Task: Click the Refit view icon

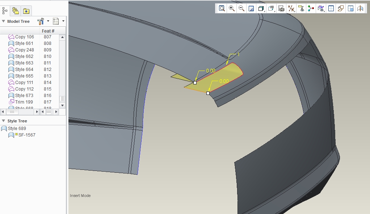Action: (x=222, y=9)
